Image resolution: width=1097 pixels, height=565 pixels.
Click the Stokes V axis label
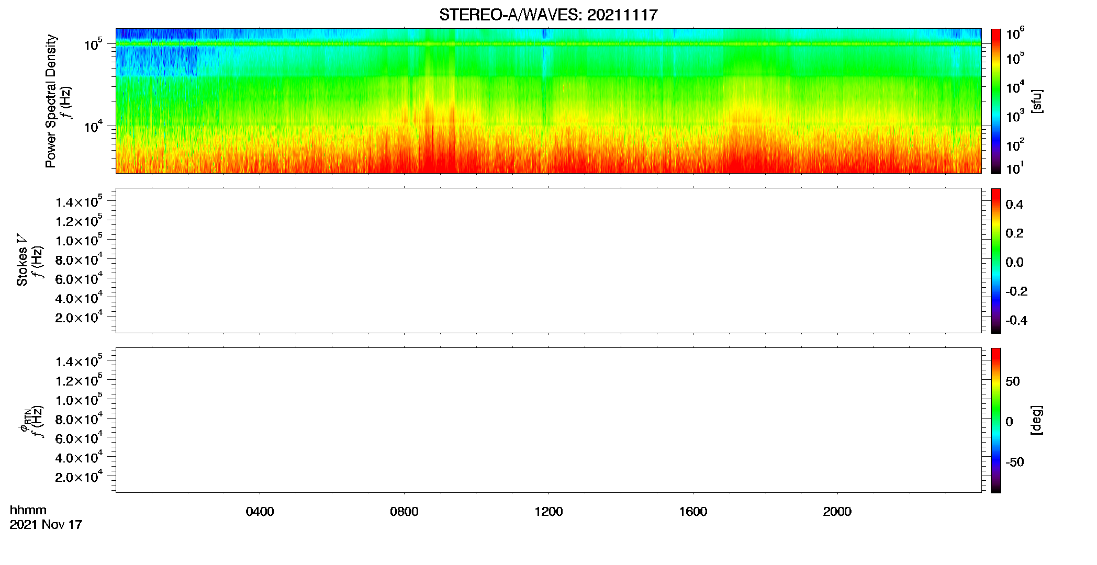tap(22, 260)
